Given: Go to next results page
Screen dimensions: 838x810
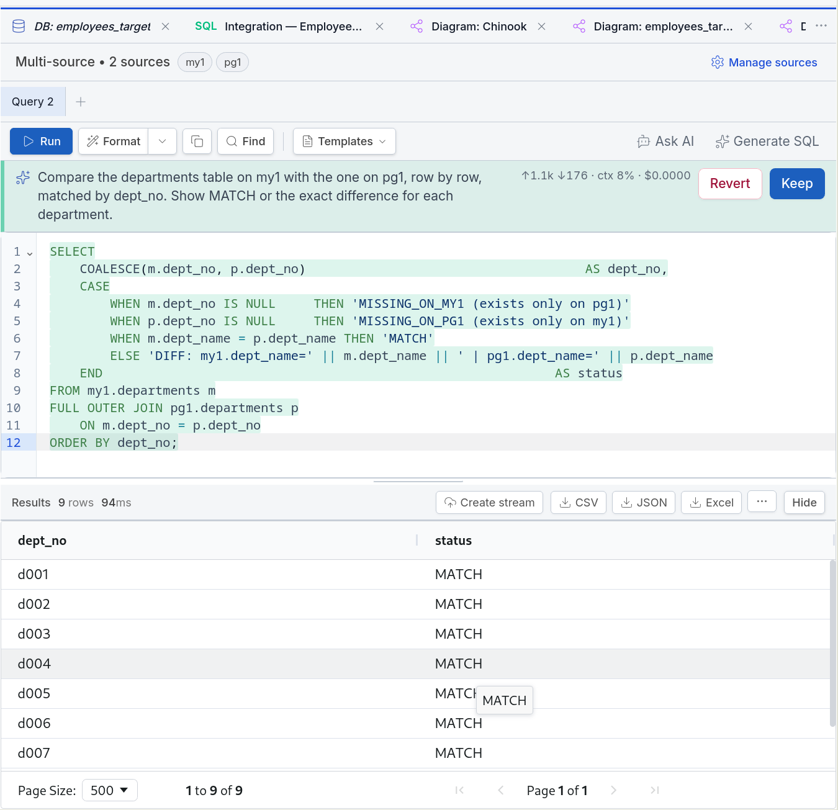Looking at the screenshot, I should click(x=613, y=790).
